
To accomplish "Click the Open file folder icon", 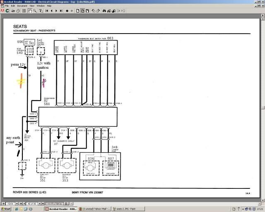I will (13, 11).
